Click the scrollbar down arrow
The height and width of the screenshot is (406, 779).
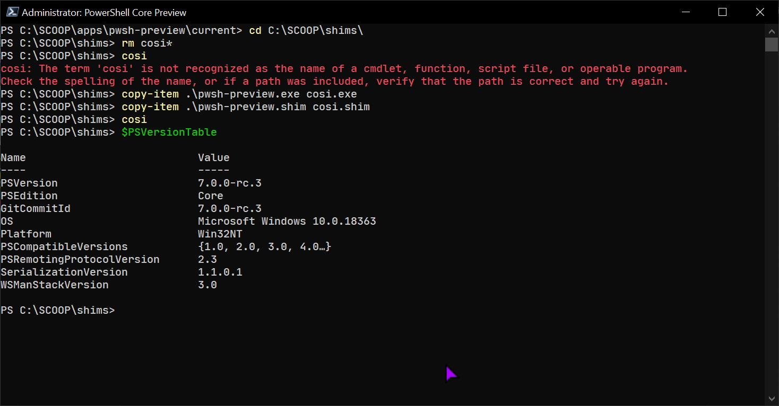pyautogui.click(x=772, y=399)
